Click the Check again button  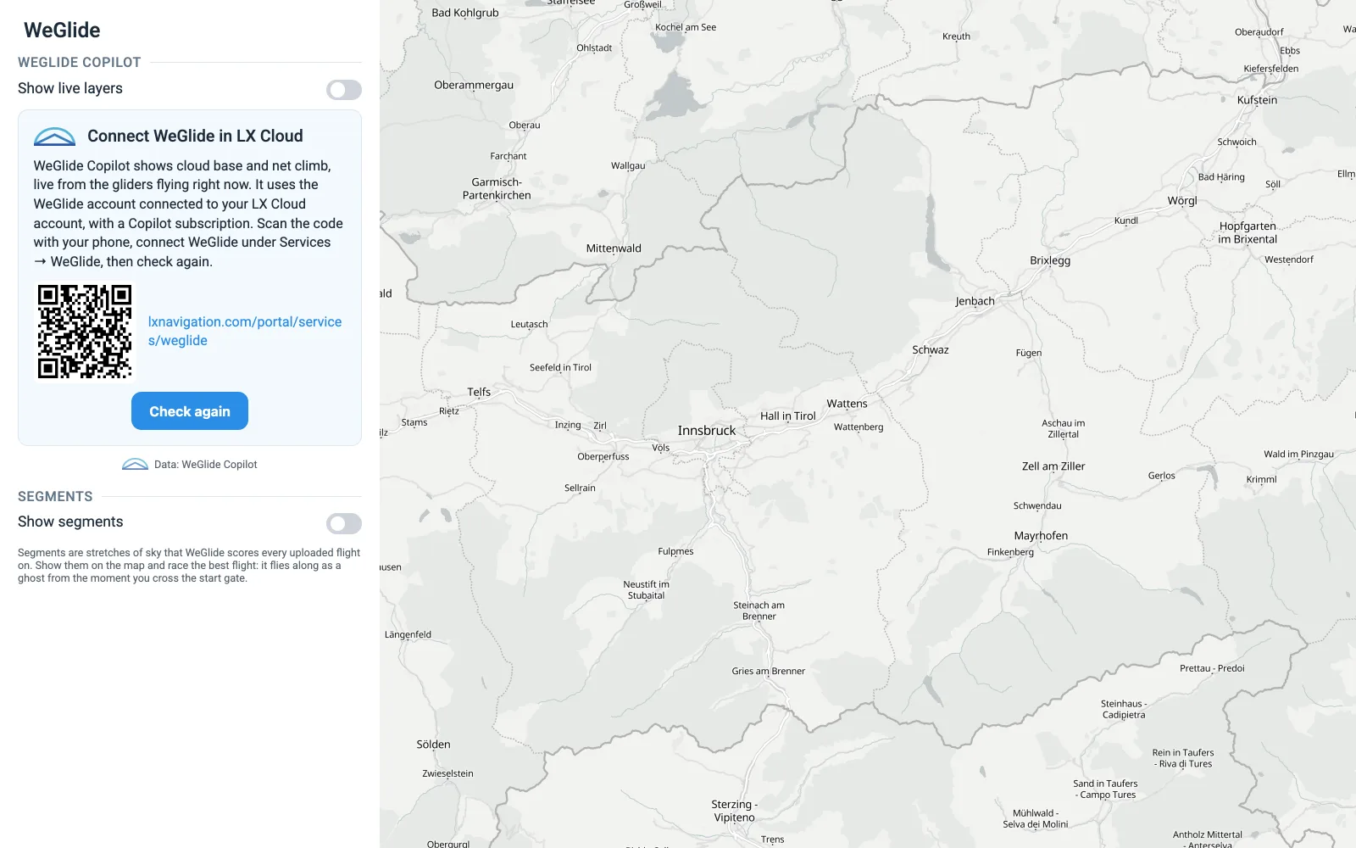click(190, 411)
